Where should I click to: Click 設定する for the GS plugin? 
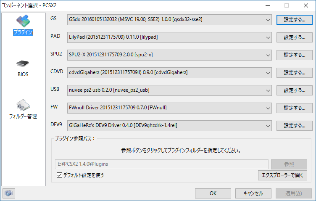pos(295,20)
